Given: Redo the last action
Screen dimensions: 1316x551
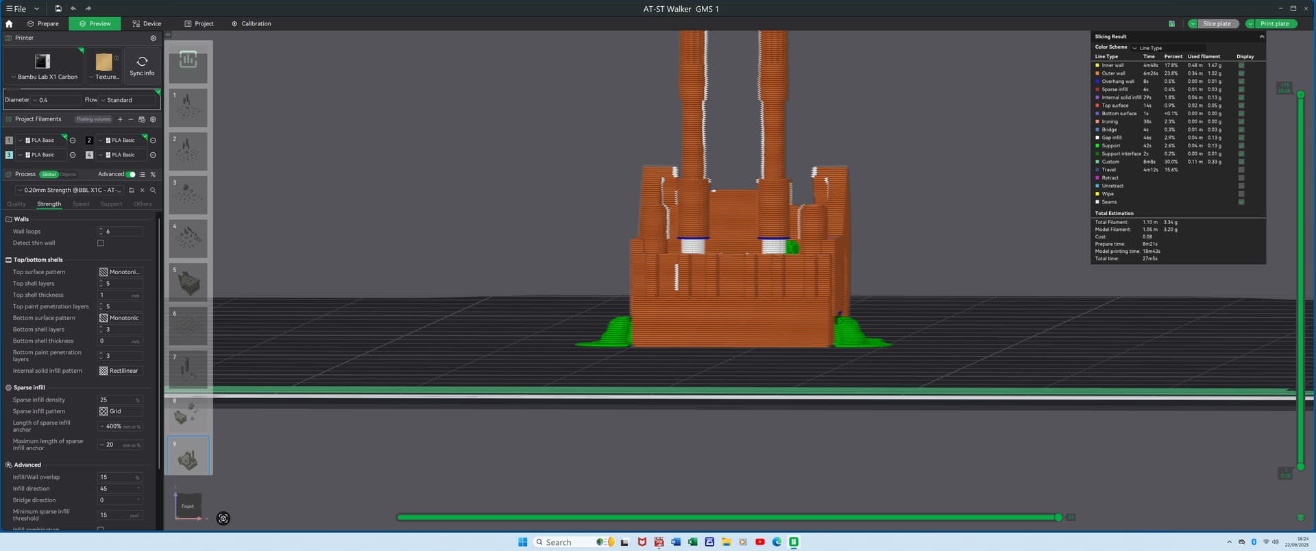Looking at the screenshot, I should pos(88,8).
